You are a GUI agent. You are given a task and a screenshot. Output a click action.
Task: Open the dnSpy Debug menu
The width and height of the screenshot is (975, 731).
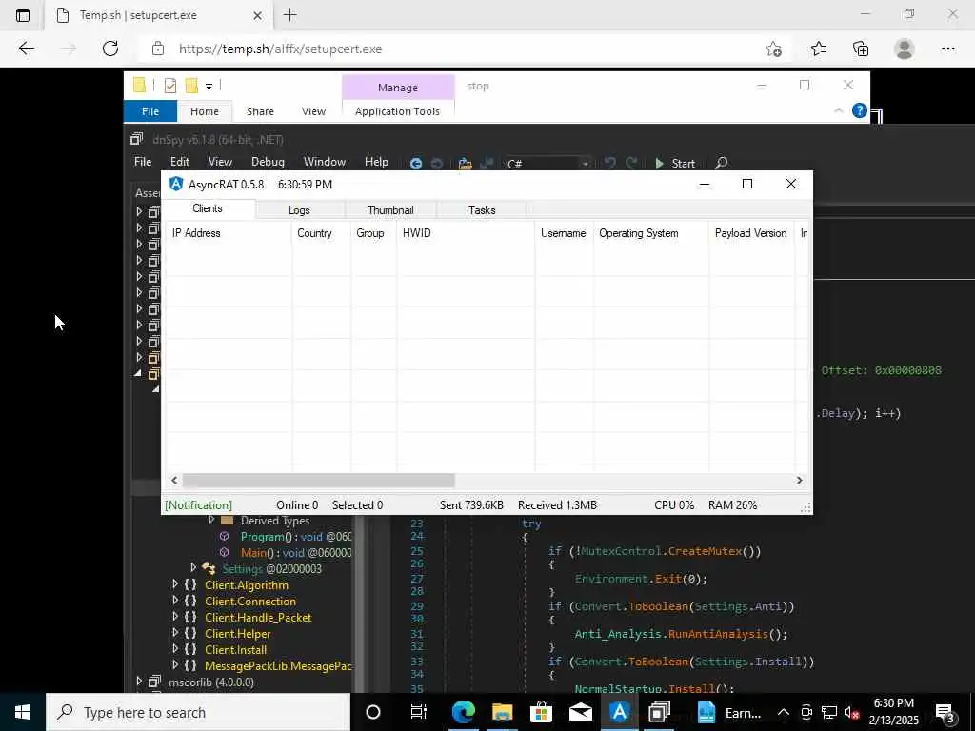(268, 162)
